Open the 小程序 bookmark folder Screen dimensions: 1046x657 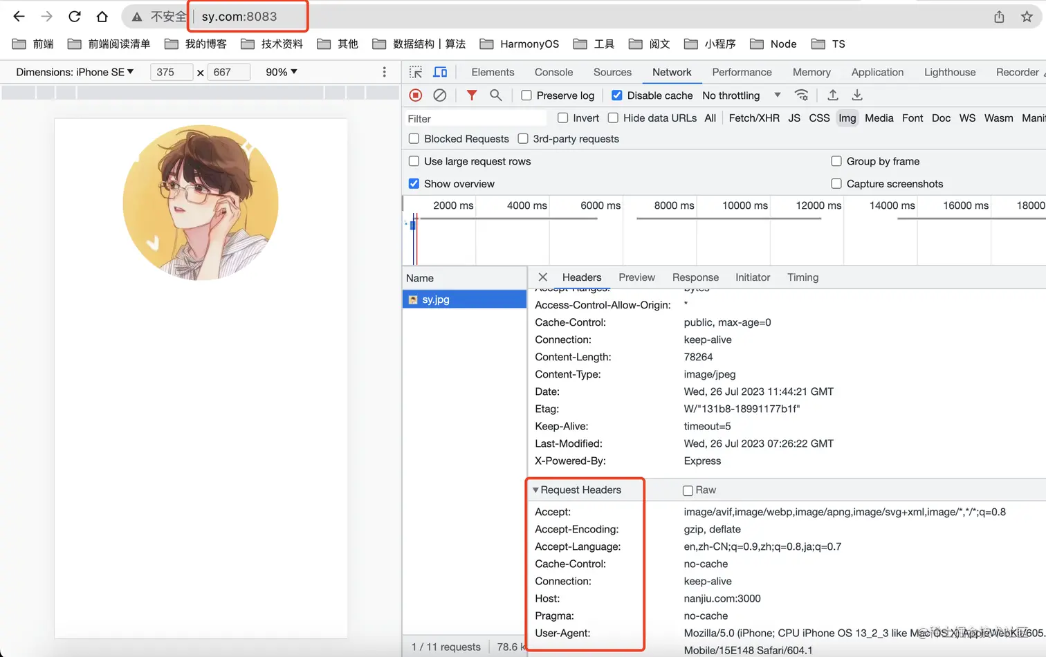pos(710,44)
